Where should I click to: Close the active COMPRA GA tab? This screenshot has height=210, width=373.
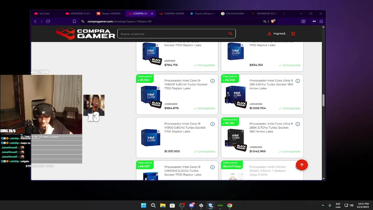152,13
